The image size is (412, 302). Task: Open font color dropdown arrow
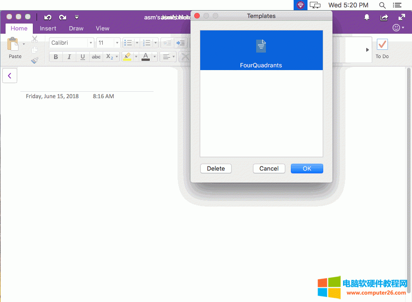tap(154, 57)
